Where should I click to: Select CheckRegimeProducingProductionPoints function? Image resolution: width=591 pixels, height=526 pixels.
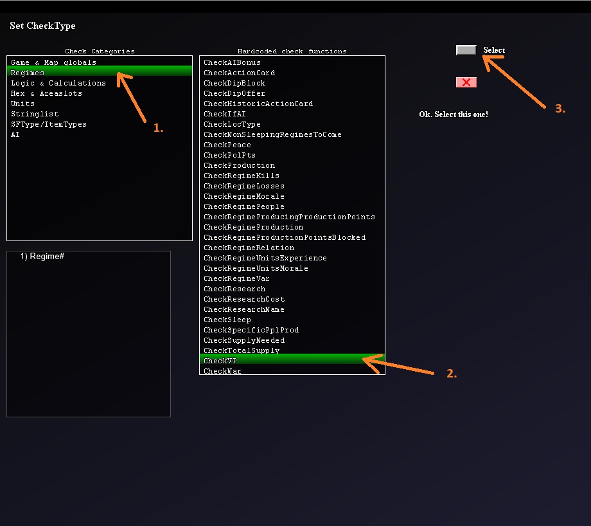(292, 217)
